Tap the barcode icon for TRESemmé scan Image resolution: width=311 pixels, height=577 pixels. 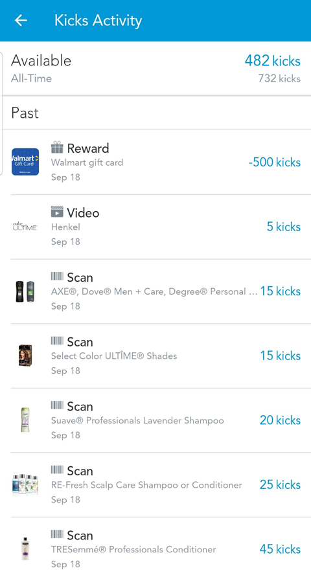(x=57, y=534)
